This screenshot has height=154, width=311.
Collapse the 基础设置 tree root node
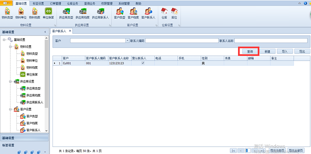tap(4, 40)
